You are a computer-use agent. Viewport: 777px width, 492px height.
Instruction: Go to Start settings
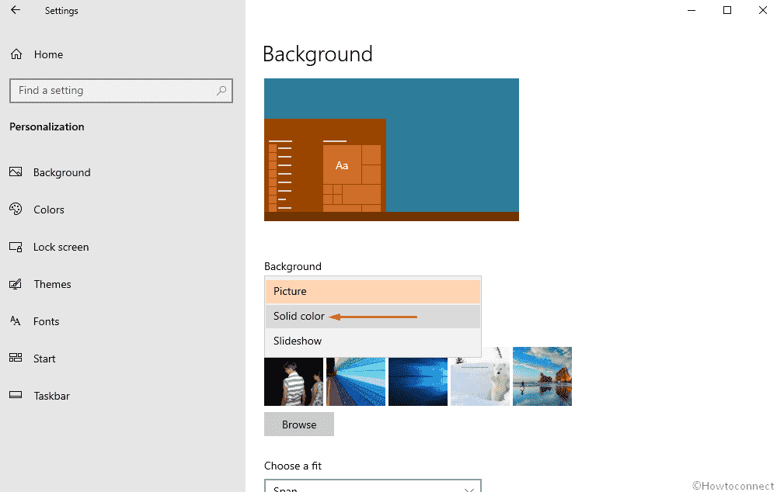coord(44,359)
